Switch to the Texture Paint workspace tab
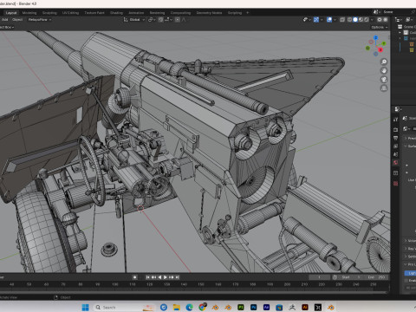The height and width of the screenshot is (312, 416). [x=94, y=13]
